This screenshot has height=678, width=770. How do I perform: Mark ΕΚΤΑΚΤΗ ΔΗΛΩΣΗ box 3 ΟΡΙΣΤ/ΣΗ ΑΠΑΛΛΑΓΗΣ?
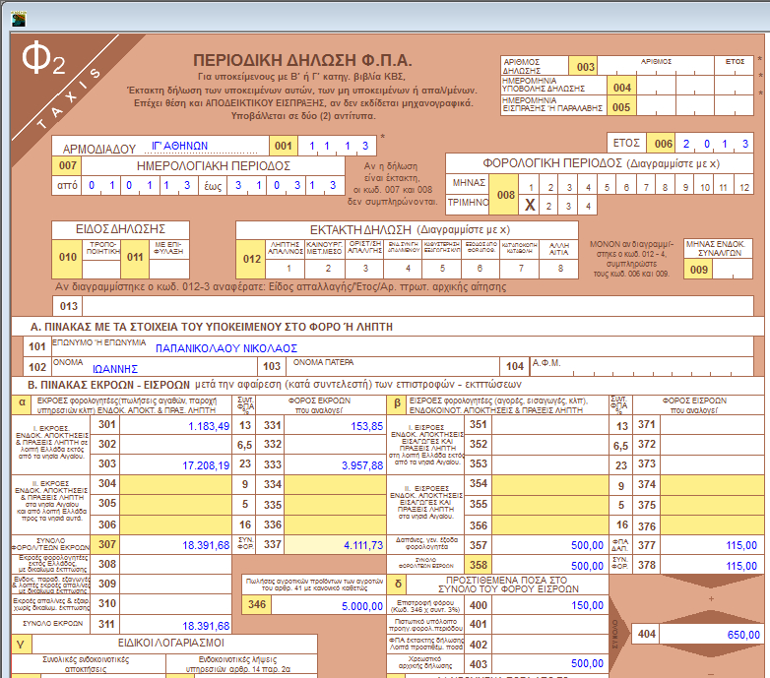[365, 269]
